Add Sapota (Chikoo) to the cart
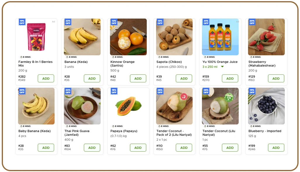This screenshot has height=172, width=300. point(184,78)
